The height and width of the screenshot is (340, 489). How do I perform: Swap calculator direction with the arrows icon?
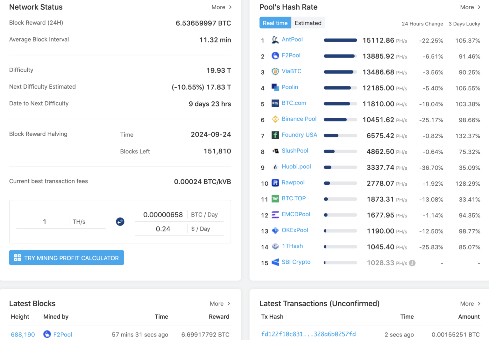point(120,222)
